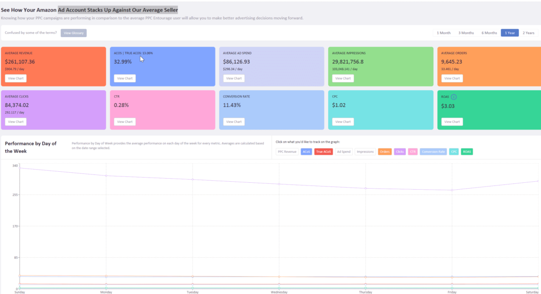
Task: Click the 0.28% CTR value
Action: 121,105
